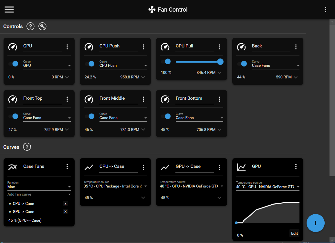Toggle the Front Top control switch
The height and width of the screenshot is (243, 335).
click(x=13, y=116)
